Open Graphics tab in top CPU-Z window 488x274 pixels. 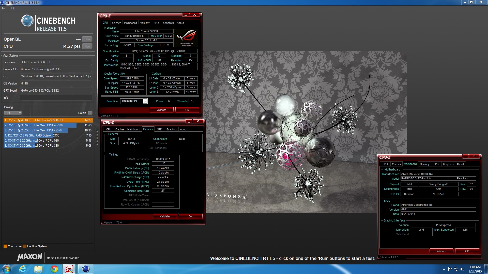tap(168, 23)
